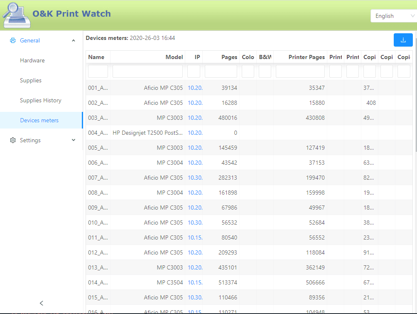
Task: Open IP link for device 011_A
Action: (195, 237)
